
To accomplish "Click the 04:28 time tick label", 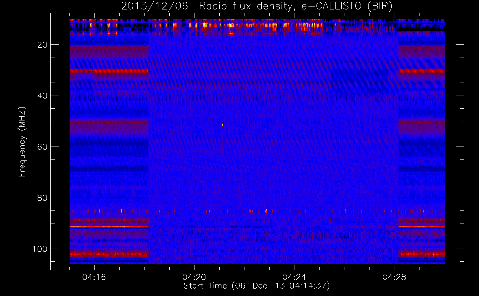I will click(394, 277).
